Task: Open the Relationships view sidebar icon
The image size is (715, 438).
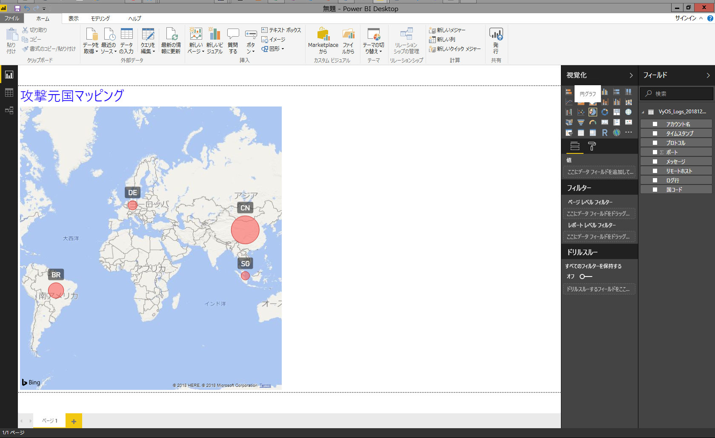Action: click(9, 111)
